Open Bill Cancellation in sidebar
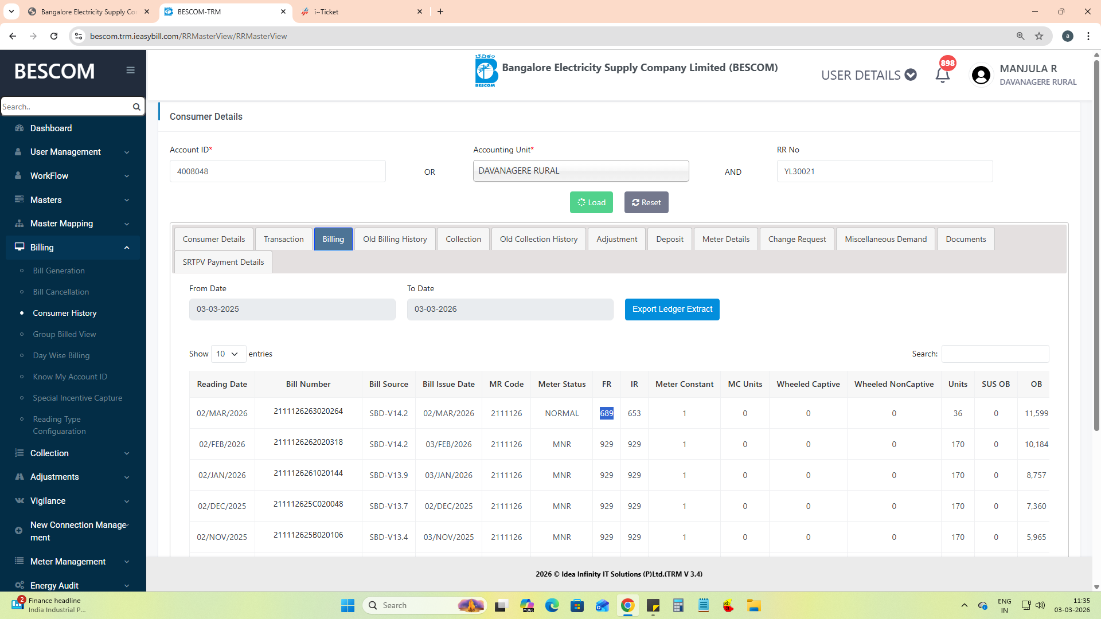The width and height of the screenshot is (1101, 619). (x=61, y=292)
